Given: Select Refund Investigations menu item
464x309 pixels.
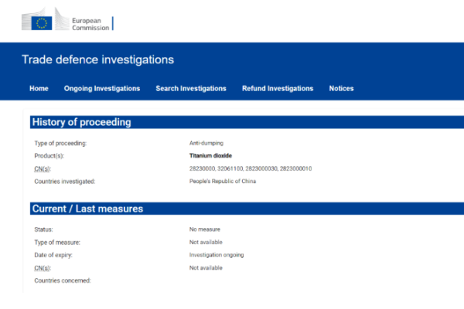Looking at the screenshot, I should point(278,88).
